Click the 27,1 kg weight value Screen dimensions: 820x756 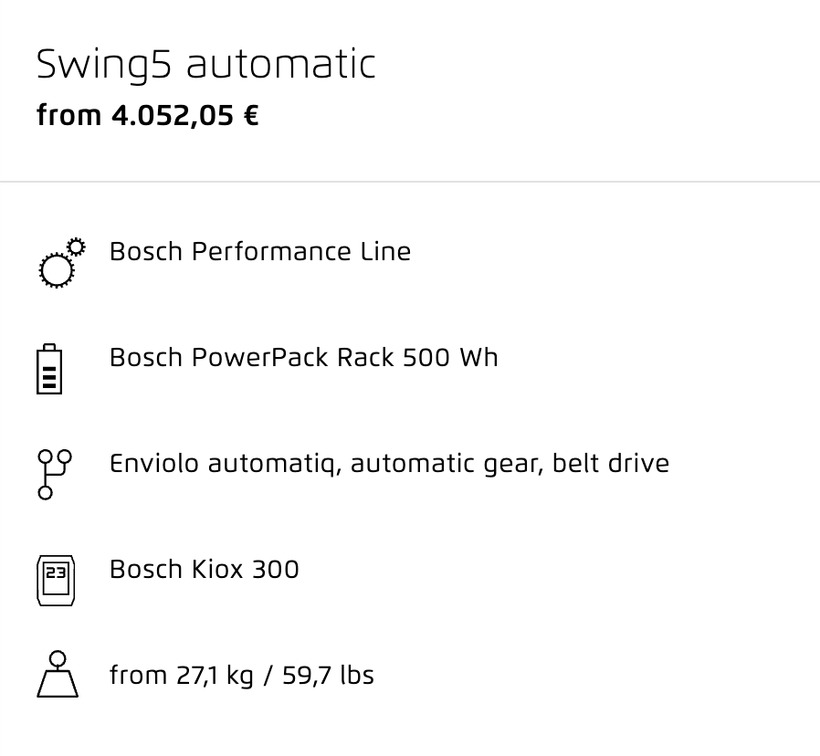click(215, 676)
